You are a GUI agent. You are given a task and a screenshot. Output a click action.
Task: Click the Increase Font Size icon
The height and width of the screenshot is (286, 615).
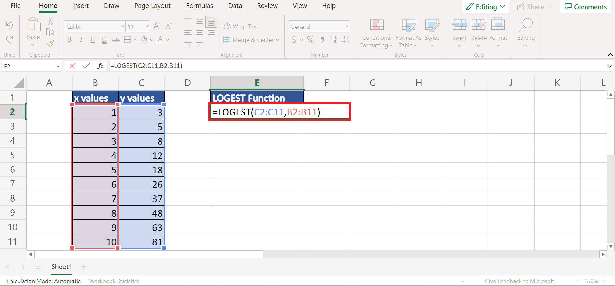tap(157, 26)
